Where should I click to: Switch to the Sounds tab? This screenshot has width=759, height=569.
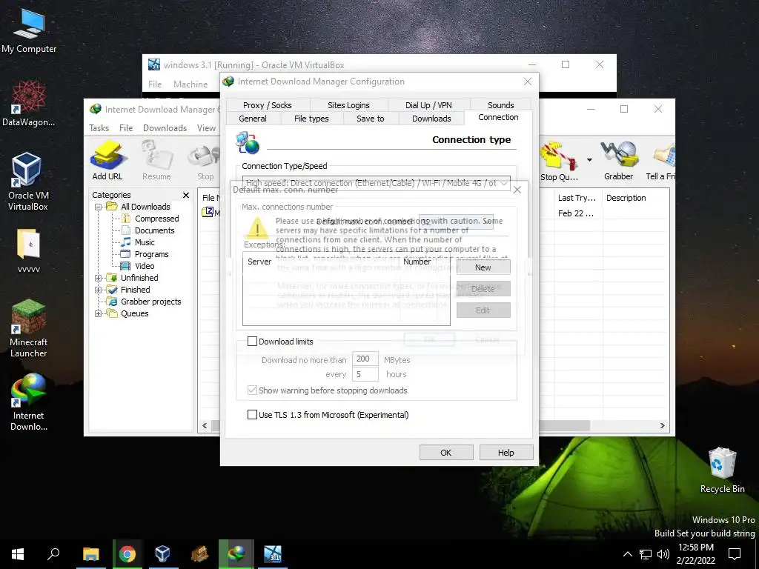click(500, 105)
